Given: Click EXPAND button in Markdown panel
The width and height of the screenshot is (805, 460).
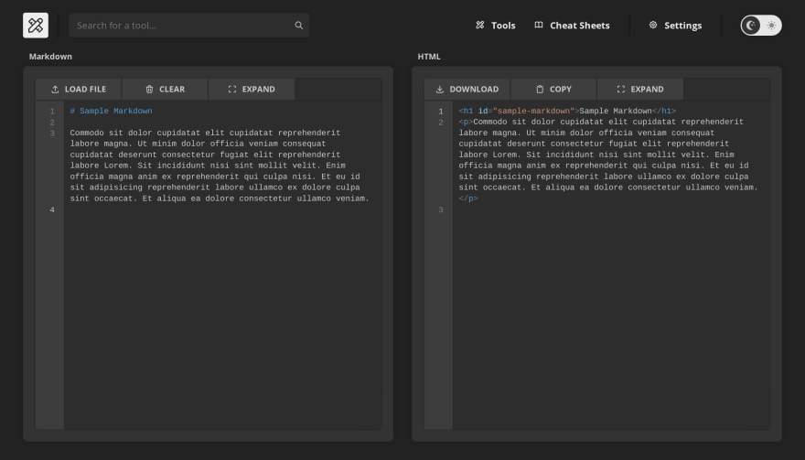Looking at the screenshot, I should coord(252,90).
